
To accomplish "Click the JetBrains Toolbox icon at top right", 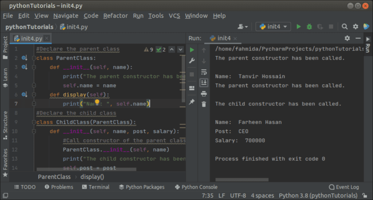I will pyautogui.click(x=366, y=27).
